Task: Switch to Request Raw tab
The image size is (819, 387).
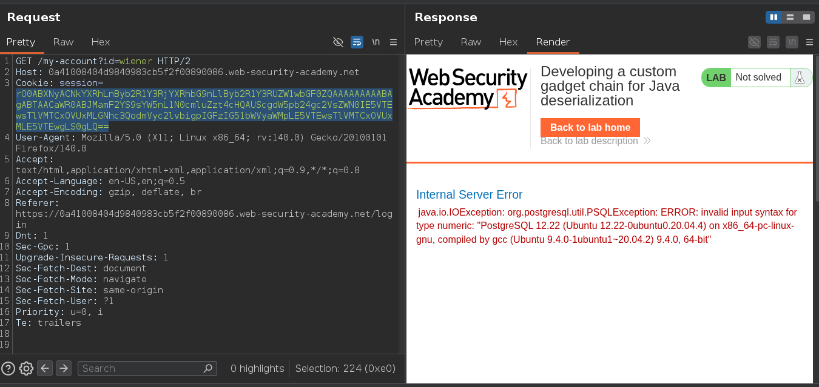Action: coord(63,42)
